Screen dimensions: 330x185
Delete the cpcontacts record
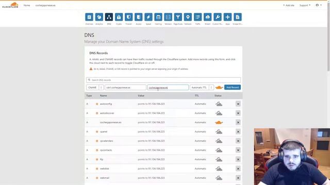[238, 150]
